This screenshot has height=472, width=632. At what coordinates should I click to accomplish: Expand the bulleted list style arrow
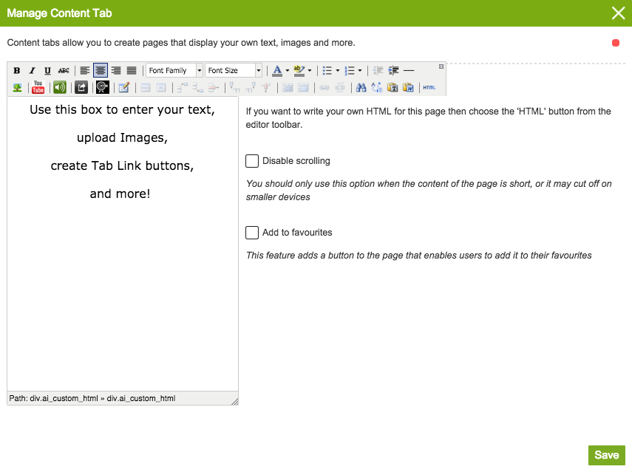pyautogui.click(x=338, y=71)
